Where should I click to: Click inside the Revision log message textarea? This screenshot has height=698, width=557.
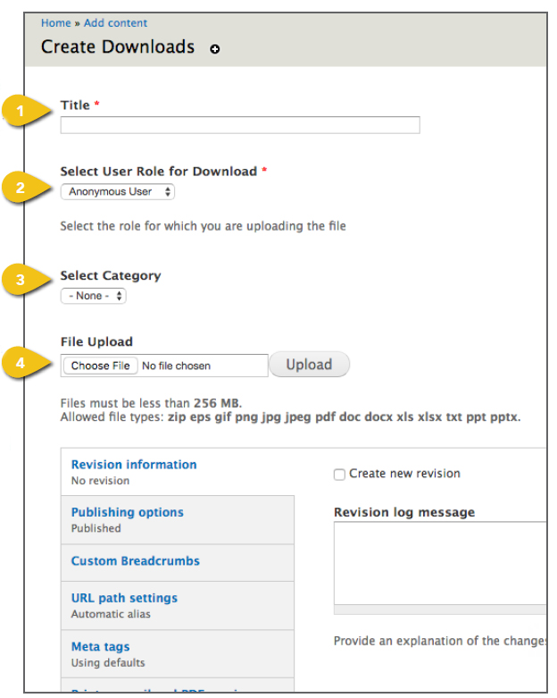click(440, 563)
